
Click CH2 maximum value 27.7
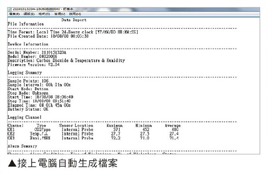(x=116, y=134)
